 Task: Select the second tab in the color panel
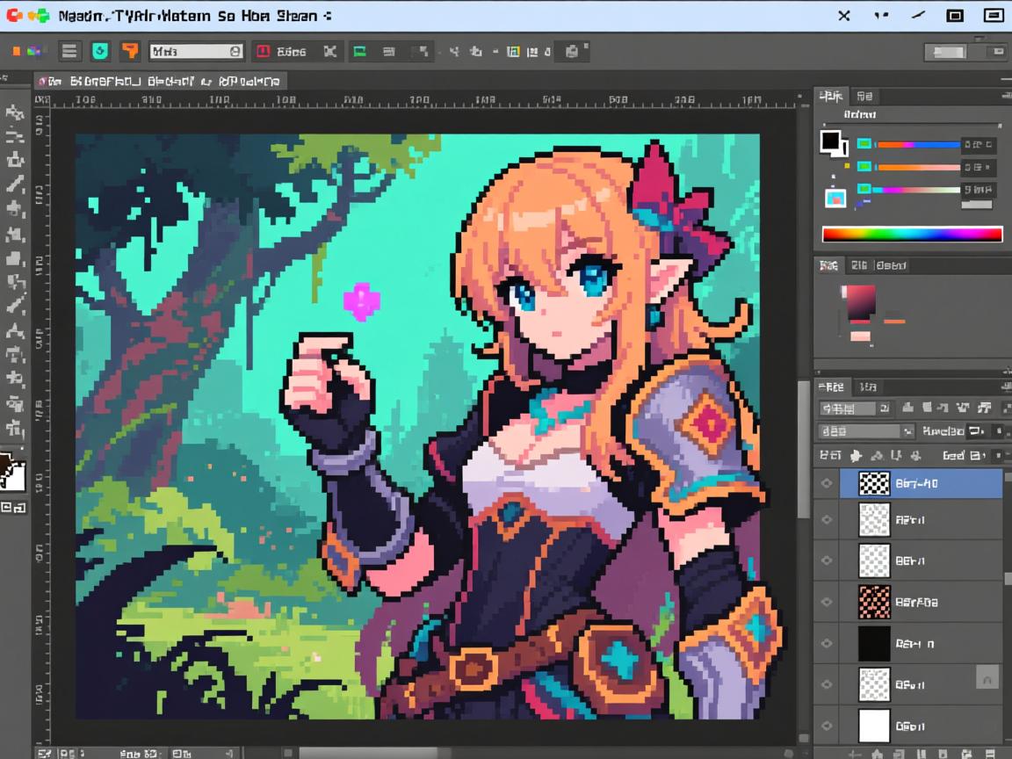pyautogui.click(x=864, y=96)
